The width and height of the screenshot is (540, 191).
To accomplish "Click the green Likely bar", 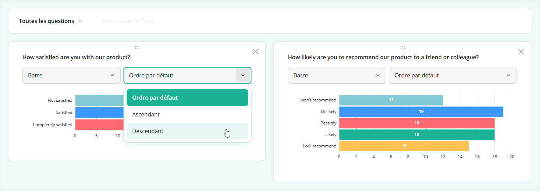I will 417,135.
